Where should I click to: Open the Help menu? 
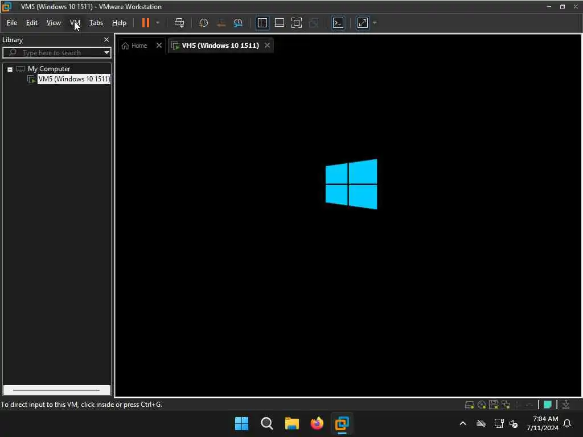(x=119, y=23)
